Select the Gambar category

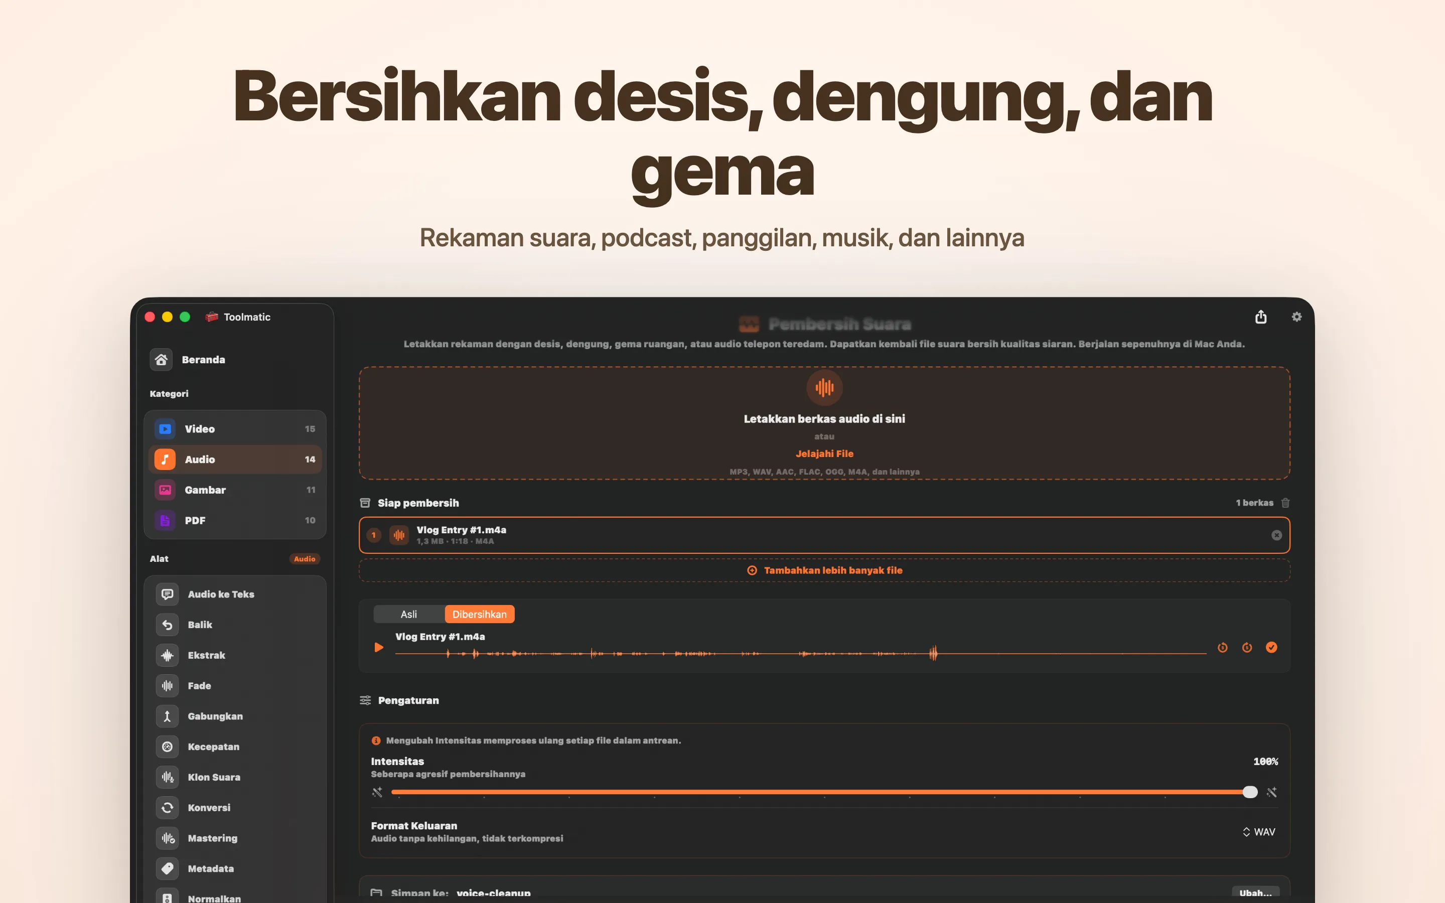coord(235,490)
